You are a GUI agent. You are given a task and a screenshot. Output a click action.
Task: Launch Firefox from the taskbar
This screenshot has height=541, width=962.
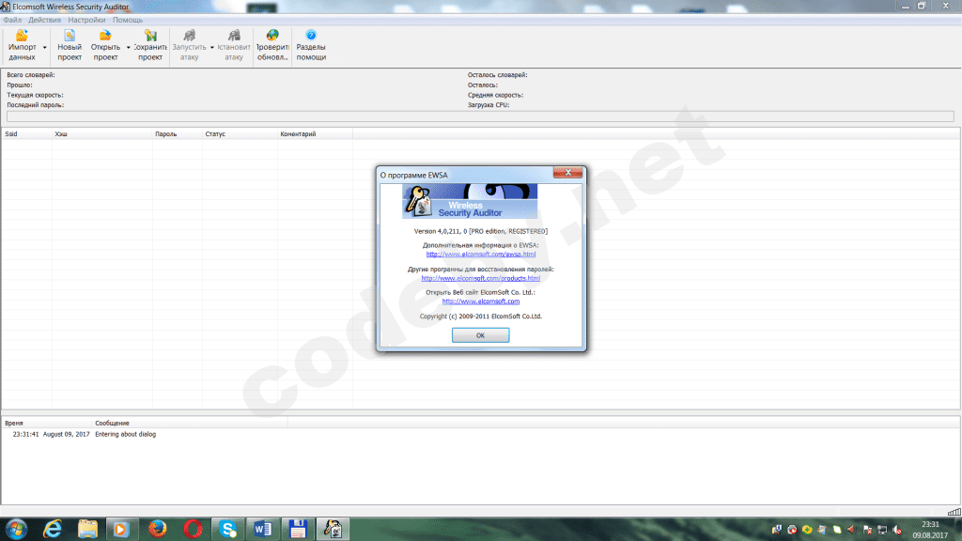158,529
